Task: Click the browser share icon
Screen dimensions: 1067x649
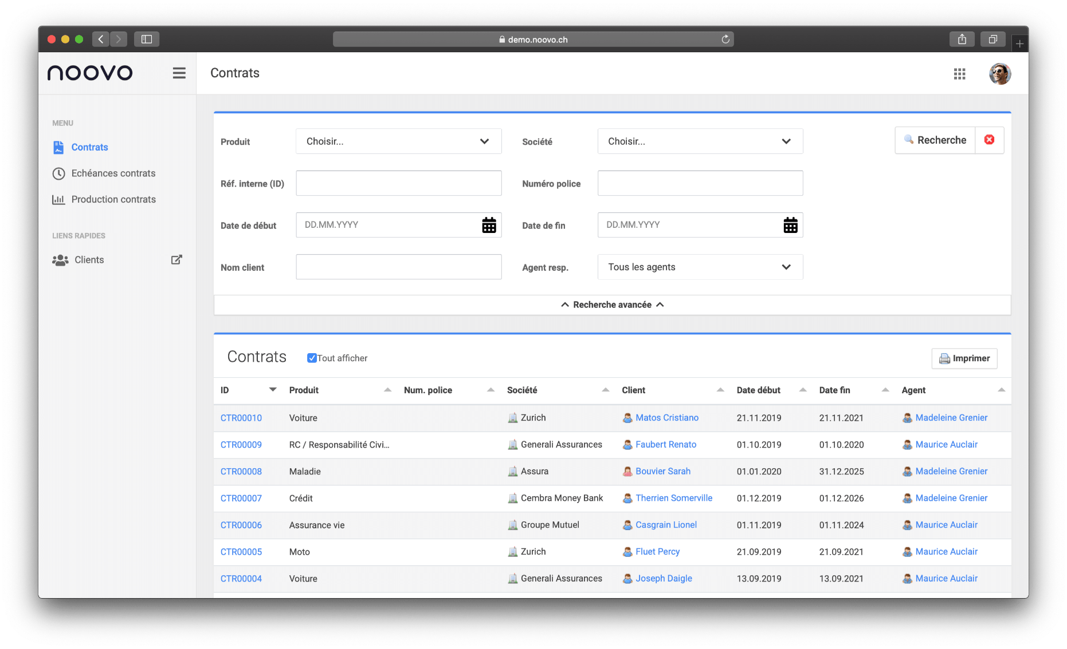Action: click(x=962, y=39)
